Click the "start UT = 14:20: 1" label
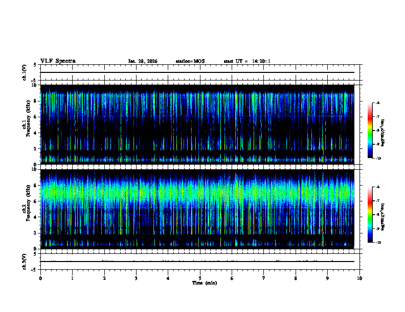405x312 pixels. (247, 61)
